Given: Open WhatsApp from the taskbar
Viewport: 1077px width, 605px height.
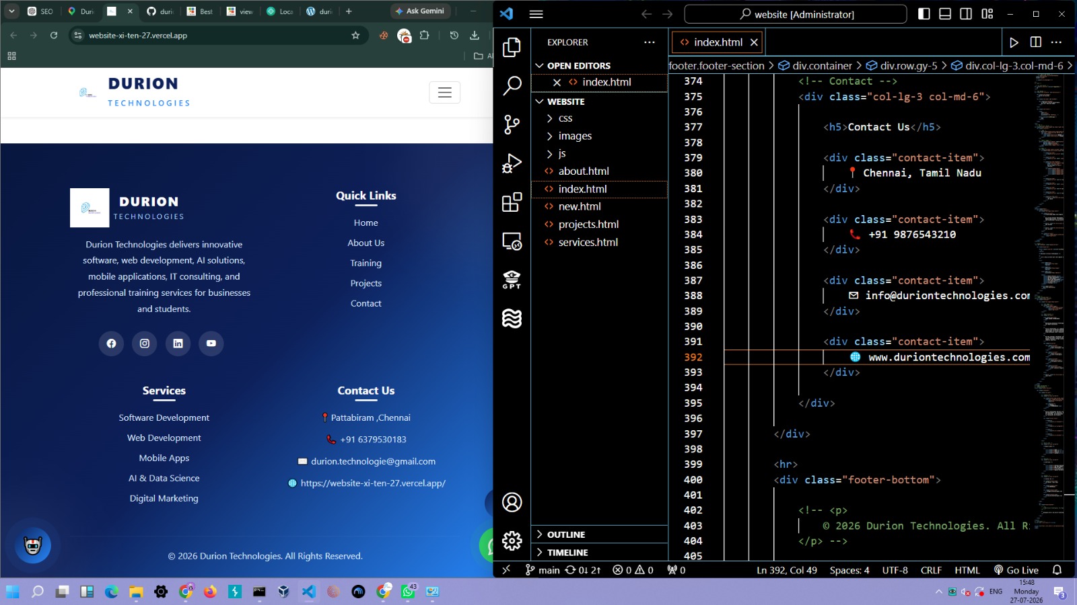Looking at the screenshot, I should pos(408,592).
